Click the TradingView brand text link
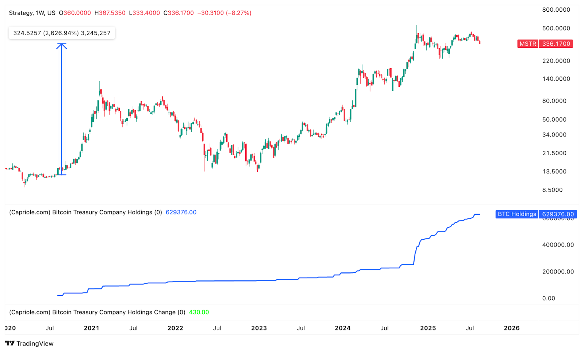The image size is (584, 352). [35, 344]
